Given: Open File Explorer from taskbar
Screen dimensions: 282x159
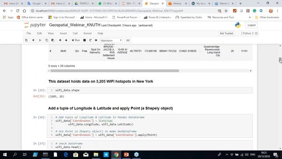Looking at the screenshot, I should (96, 155).
